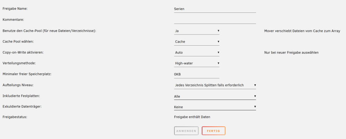Open the Copy-on-Write dropdown set to Auto
The image size is (346, 139).
pyautogui.click(x=197, y=53)
